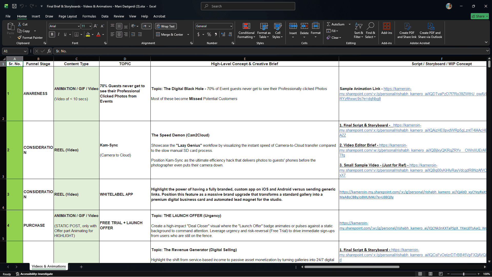Image resolution: width=492 pixels, height=277 pixels.
Task: Open Cell Styles gallery
Action: coord(278,31)
